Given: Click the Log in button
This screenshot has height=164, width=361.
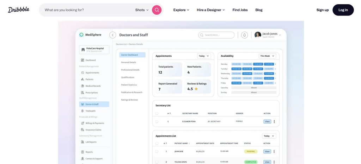Looking at the screenshot, I should [x=343, y=10].
